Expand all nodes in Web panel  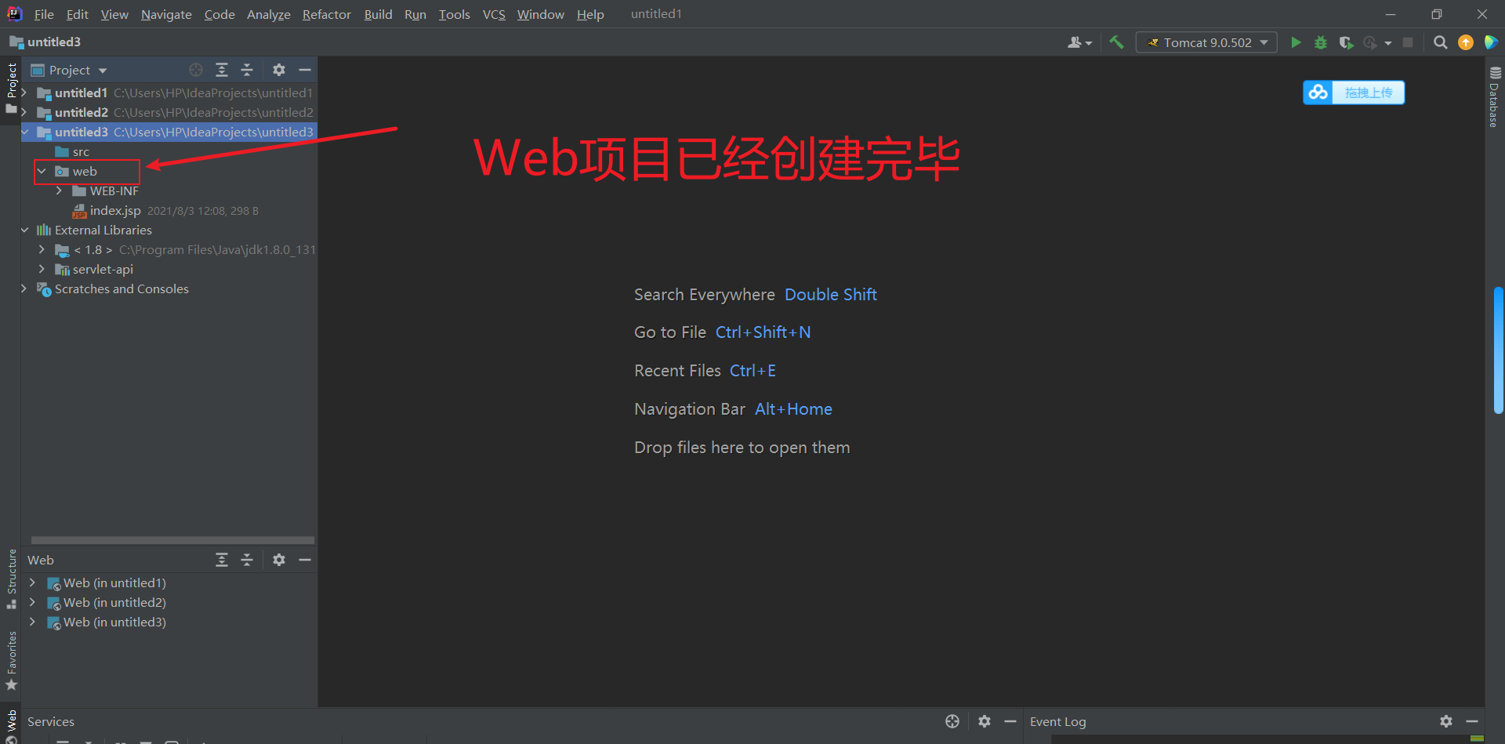click(222, 559)
